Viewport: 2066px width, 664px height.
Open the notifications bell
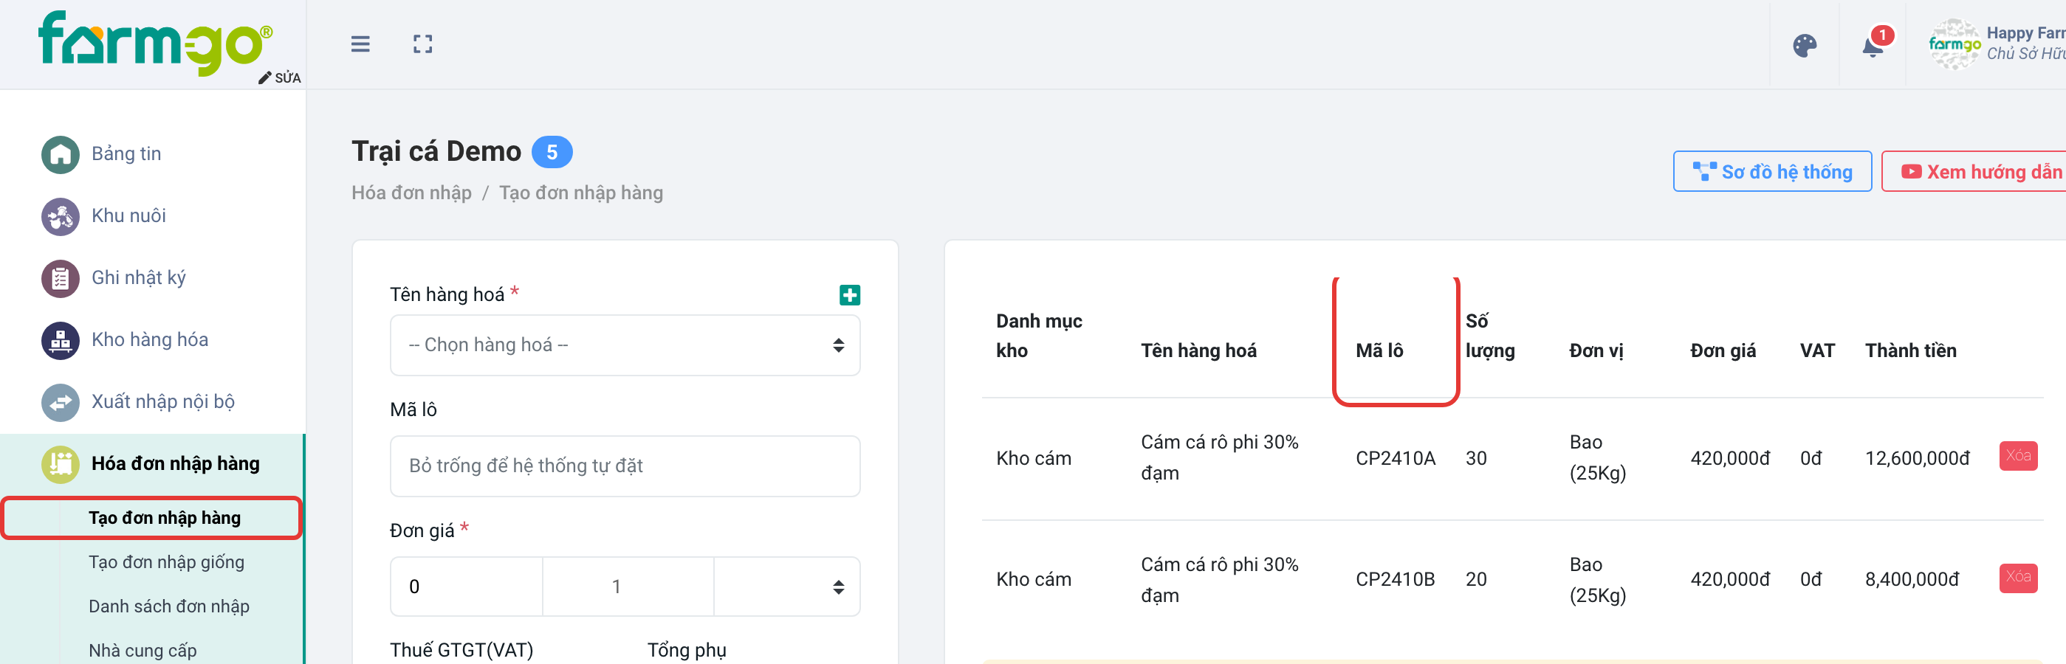[1873, 46]
